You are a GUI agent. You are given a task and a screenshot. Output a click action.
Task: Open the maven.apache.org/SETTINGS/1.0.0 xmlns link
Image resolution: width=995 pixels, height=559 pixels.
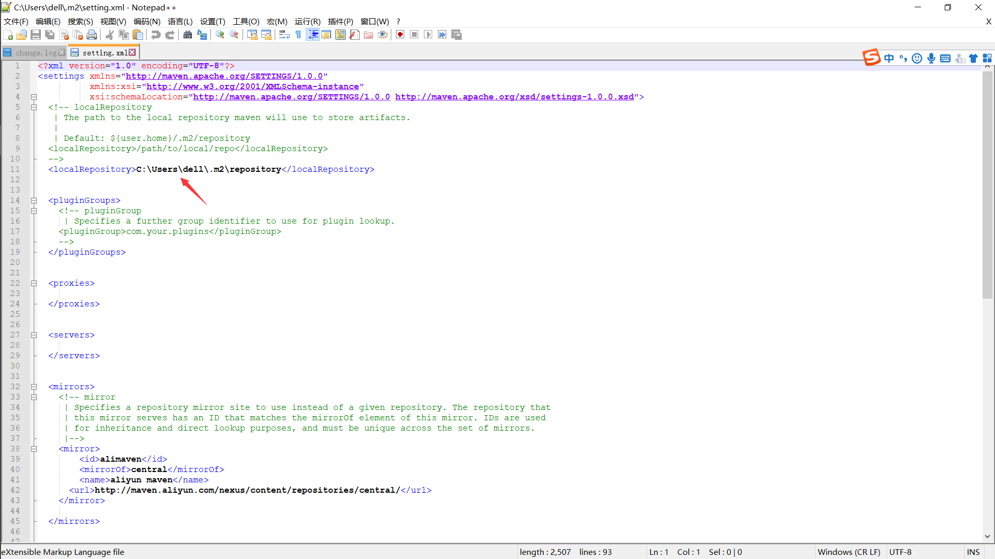[224, 76]
